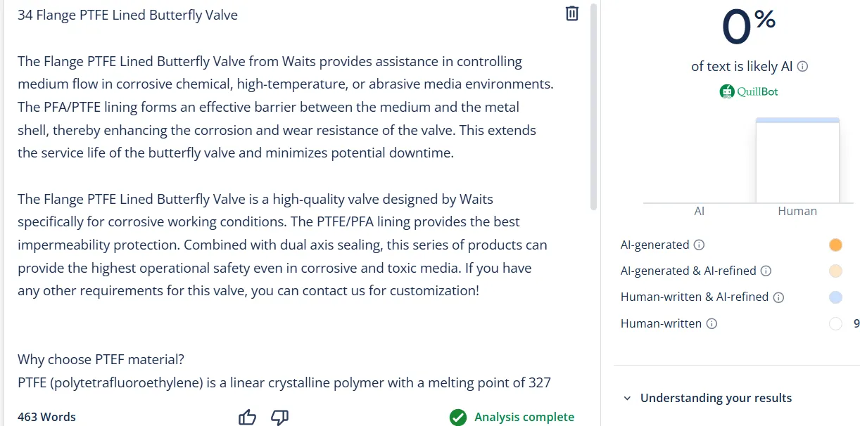Give thumbs up feedback on analysis
This screenshot has height=426, width=860.
pos(247,418)
